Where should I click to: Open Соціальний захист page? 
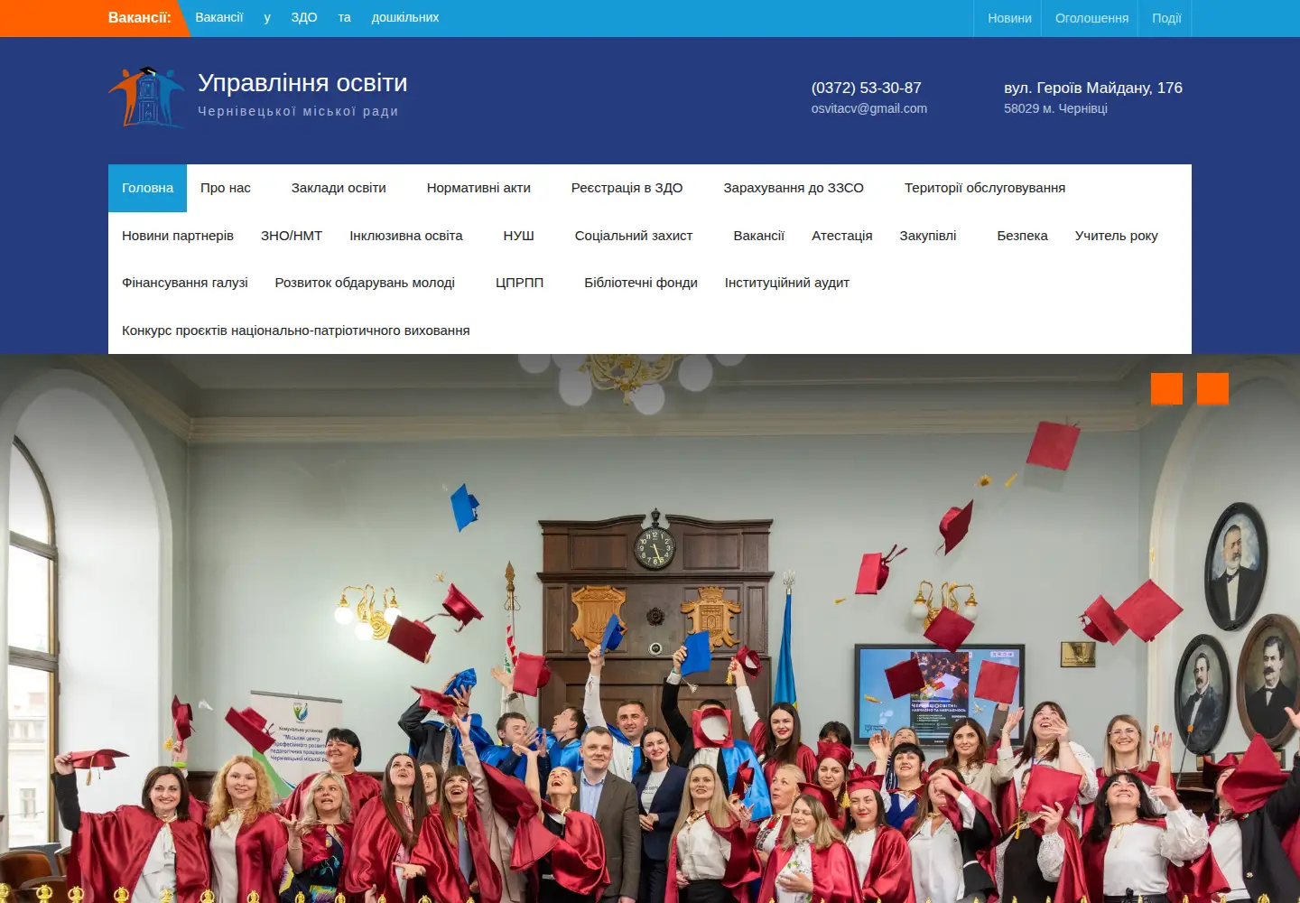tap(634, 236)
